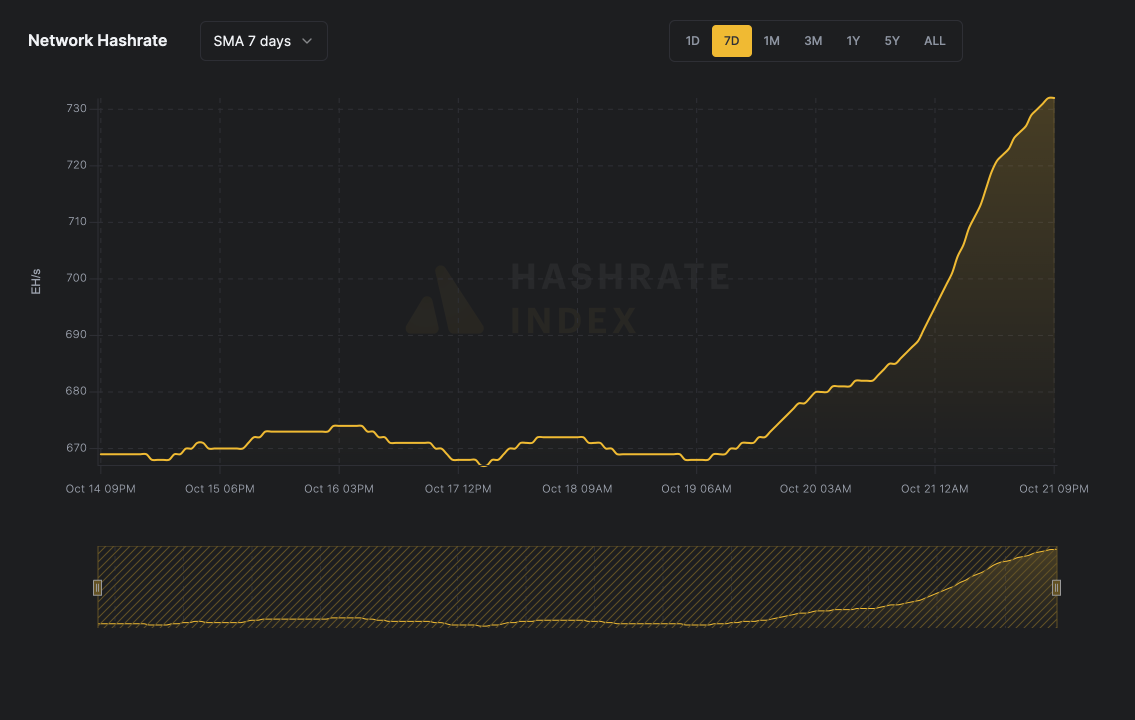Switch to the 3M view
This screenshot has width=1135, height=720.
[812, 41]
